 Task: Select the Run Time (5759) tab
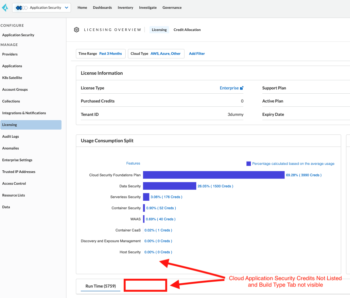coord(100,286)
